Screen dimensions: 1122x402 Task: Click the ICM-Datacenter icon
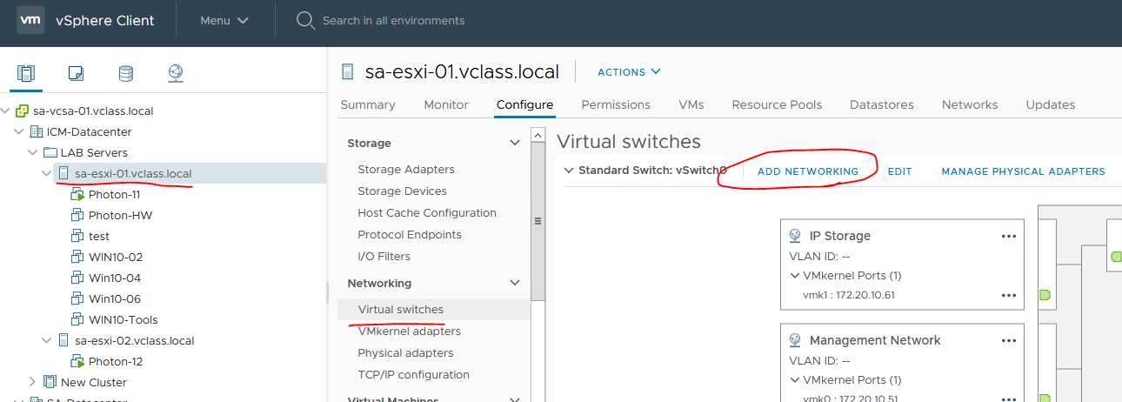pyautogui.click(x=37, y=132)
